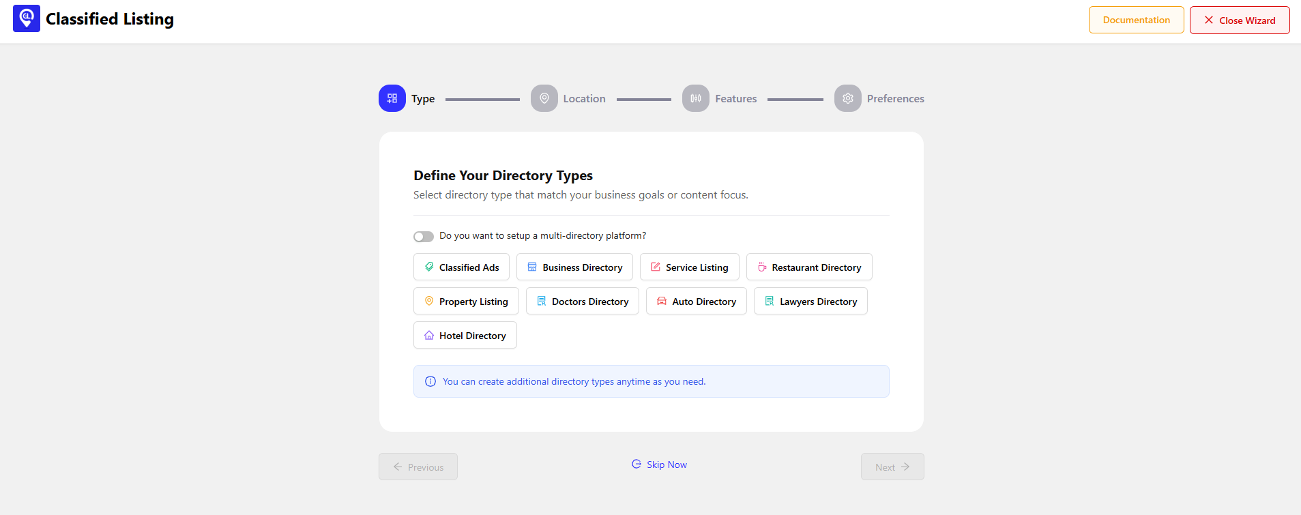Go to the Previous step
The width and height of the screenshot is (1301, 515).
tap(418, 467)
